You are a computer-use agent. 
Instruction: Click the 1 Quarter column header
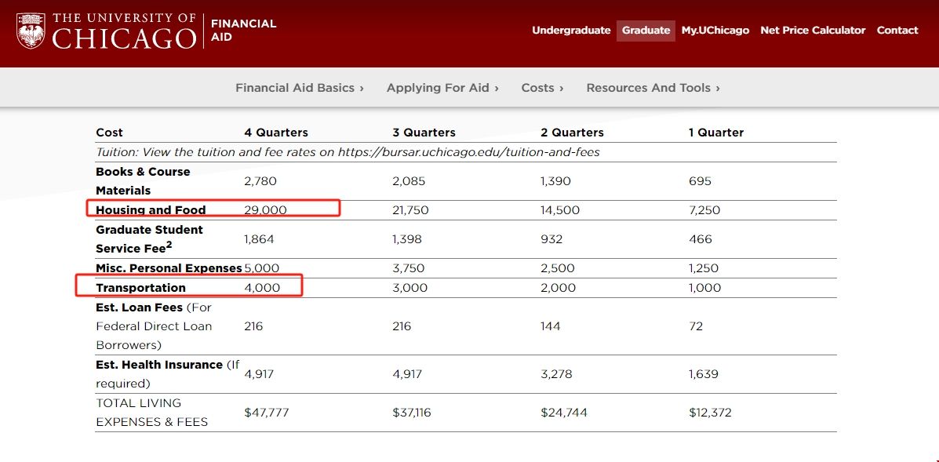click(716, 133)
